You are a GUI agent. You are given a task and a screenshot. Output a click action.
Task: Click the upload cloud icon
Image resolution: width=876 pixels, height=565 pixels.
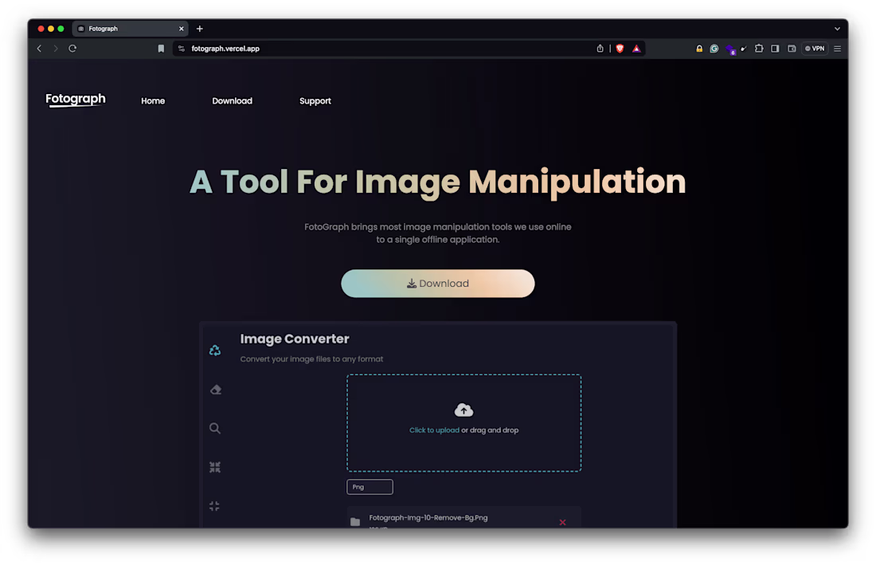pyautogui.click(x=463, y=410)
